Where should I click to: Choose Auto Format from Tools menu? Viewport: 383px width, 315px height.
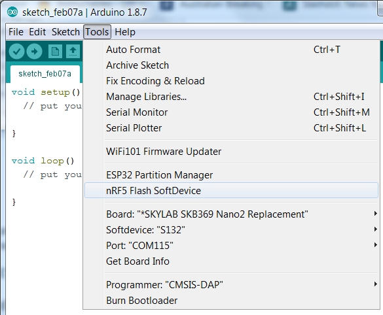tap(231, 50)
